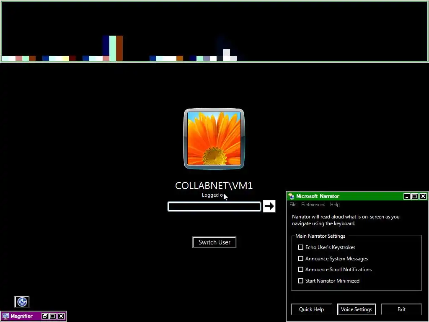Click the COLLABNET\VM1 user name
This screenshot has width=429, height=322.
(x=214, y=186)
